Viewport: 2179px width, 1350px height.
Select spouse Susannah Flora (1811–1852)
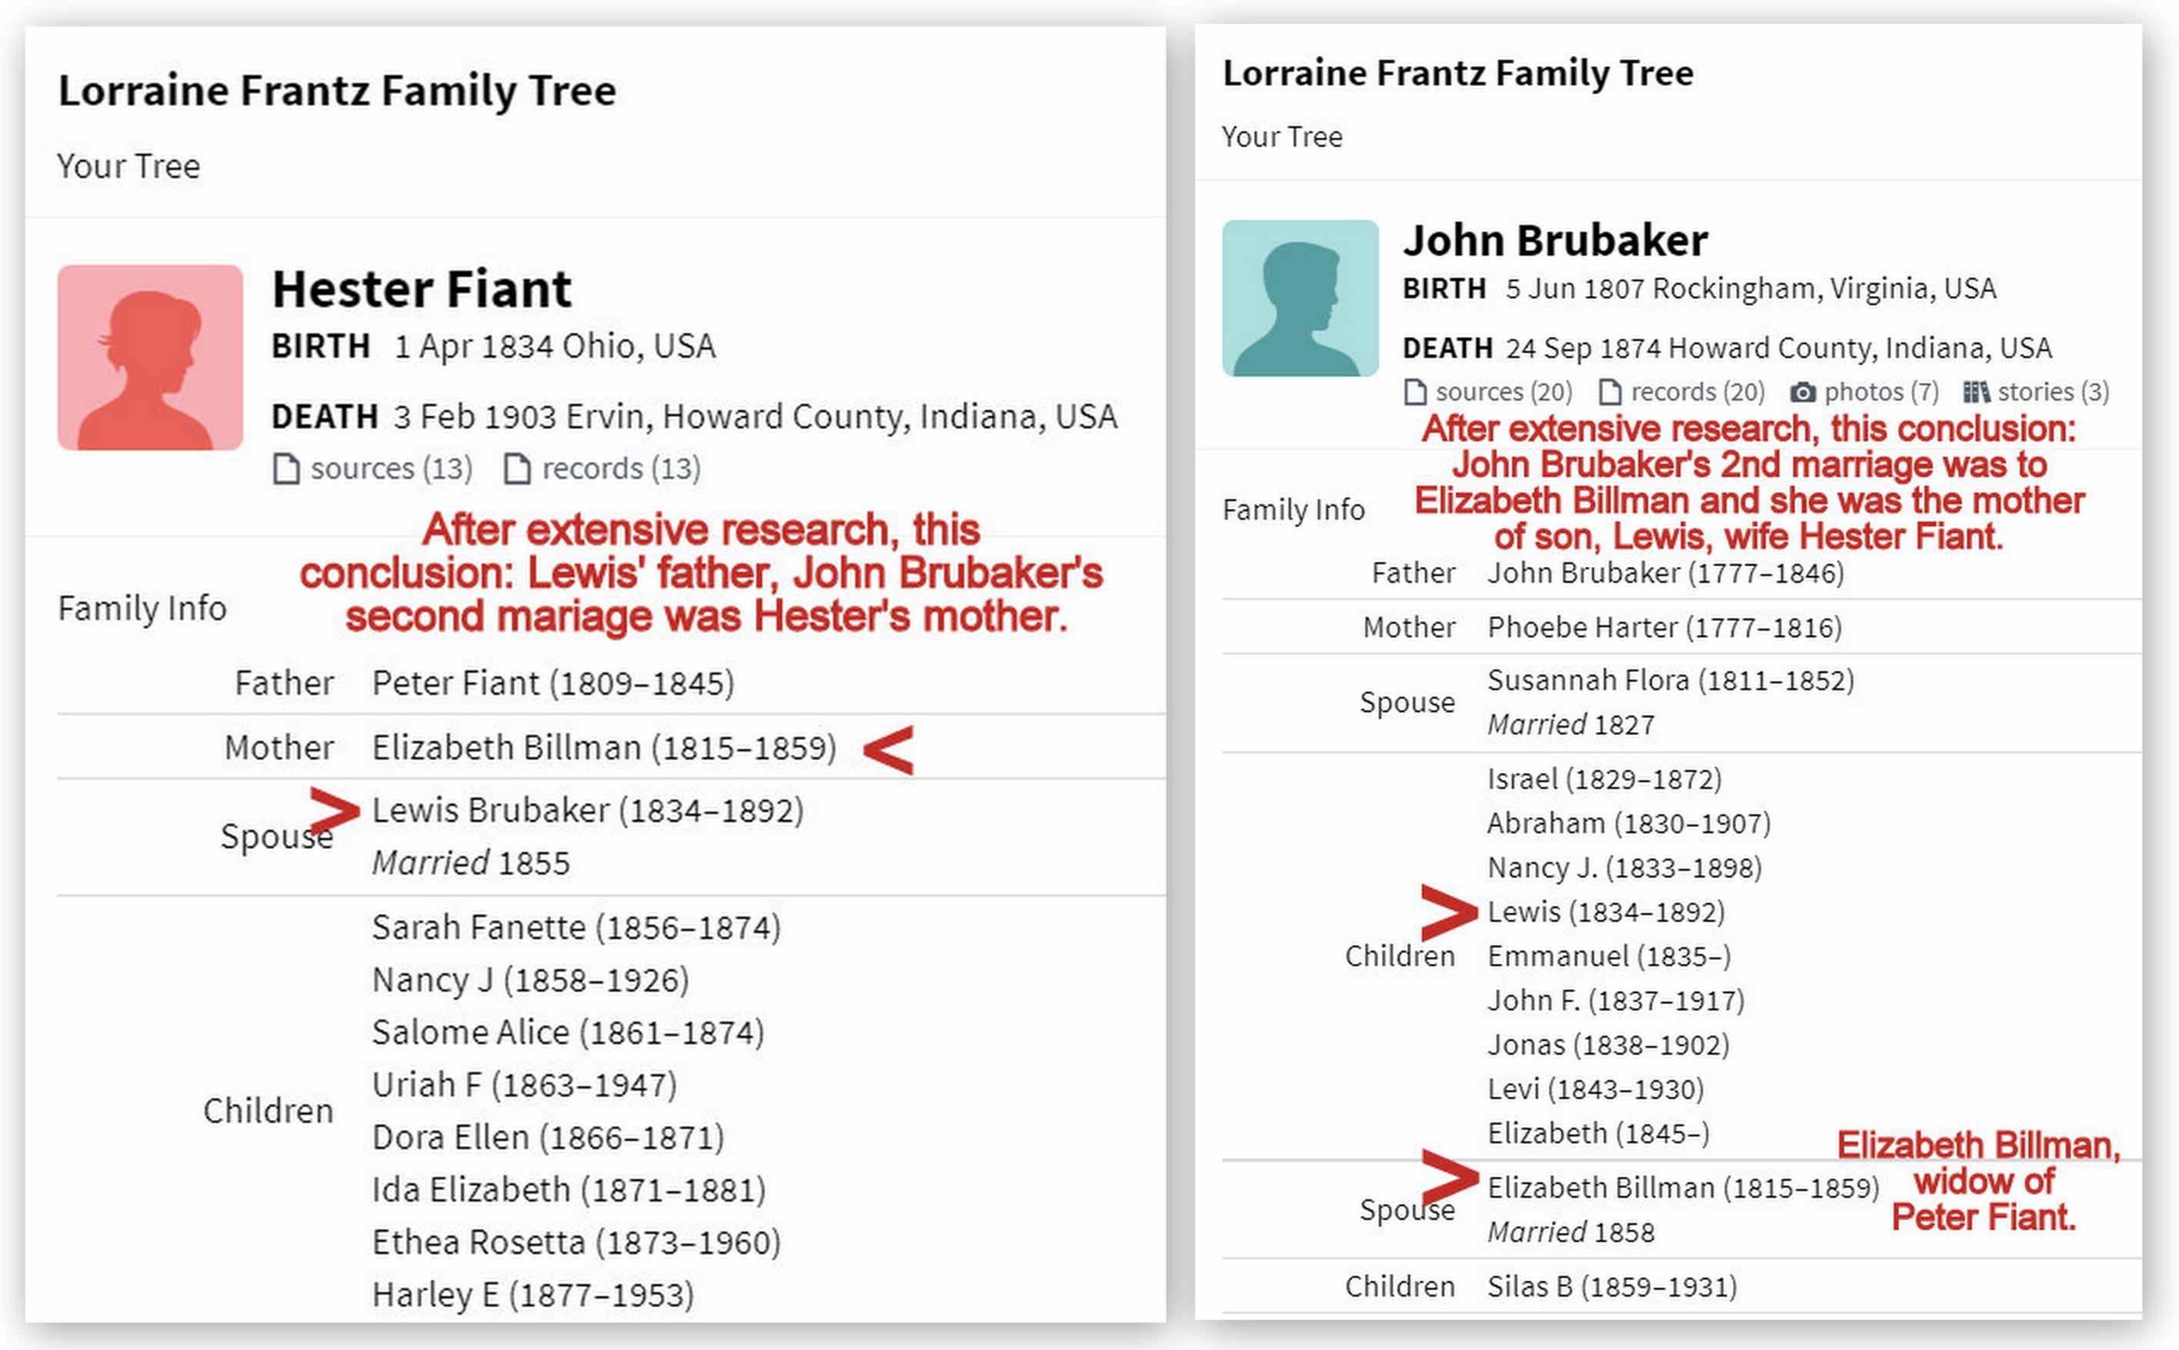pos(1670,680)
